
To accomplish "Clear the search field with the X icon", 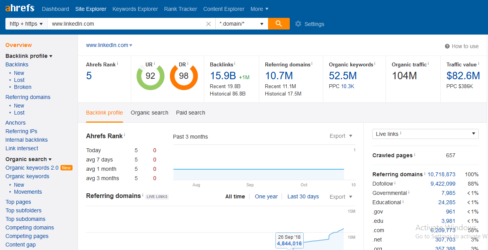I will pos(208,24).
